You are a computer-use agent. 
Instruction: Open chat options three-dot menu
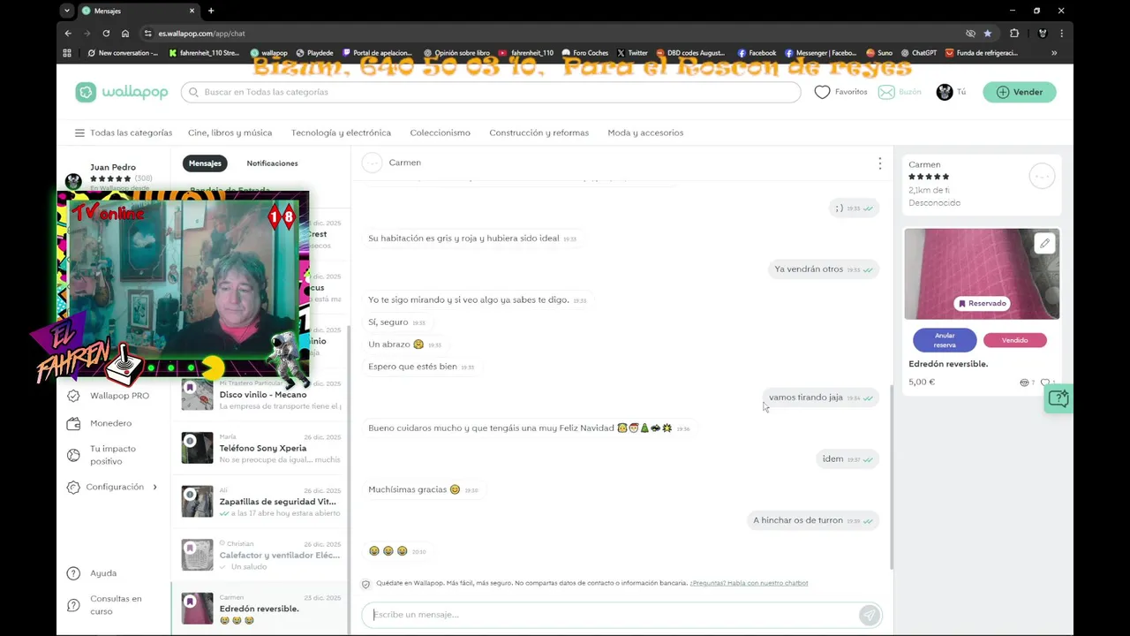879,163
